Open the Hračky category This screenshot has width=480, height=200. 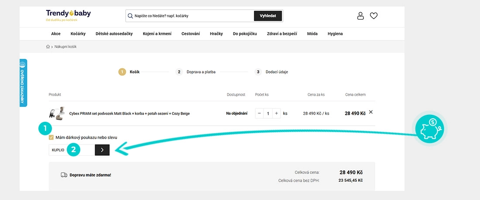pos(216,34)
